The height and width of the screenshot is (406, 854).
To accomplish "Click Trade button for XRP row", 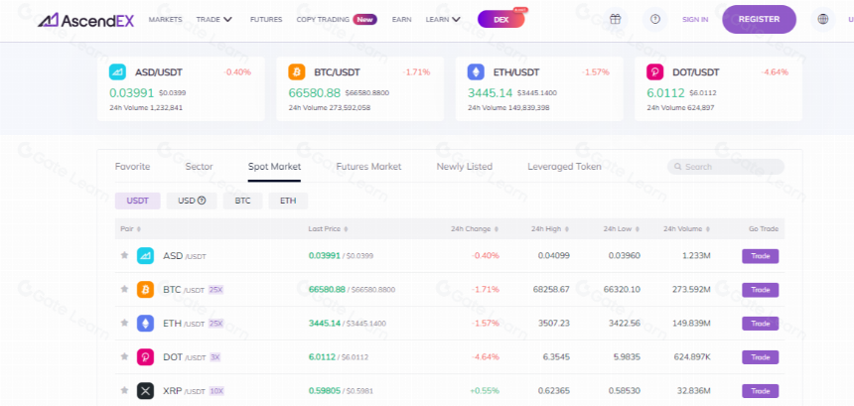I will tap(760, 391).
